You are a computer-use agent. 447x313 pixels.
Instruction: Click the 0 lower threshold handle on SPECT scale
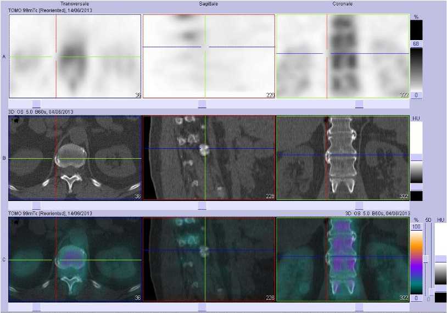point(416,95)
